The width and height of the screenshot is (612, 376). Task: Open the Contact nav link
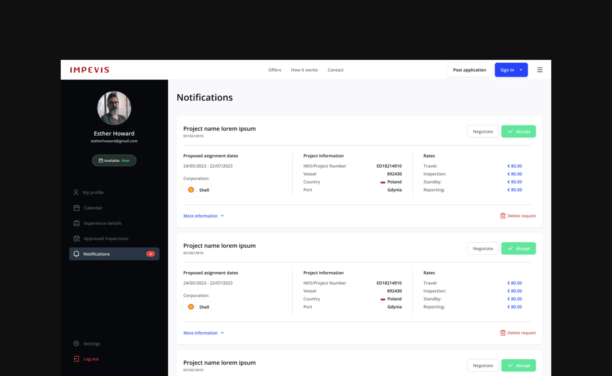click(x=335, y=70)
